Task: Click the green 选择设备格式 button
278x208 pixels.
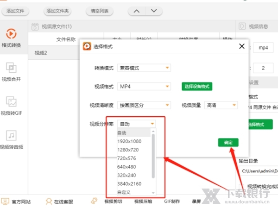Action: click(x=197, y=86)
